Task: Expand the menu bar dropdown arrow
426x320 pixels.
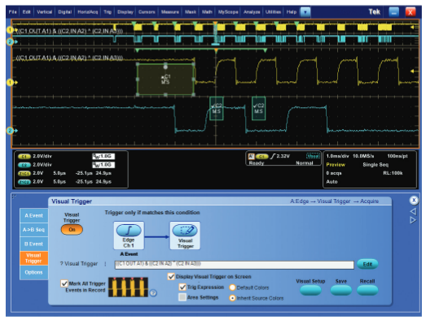Action: (305, 12)
